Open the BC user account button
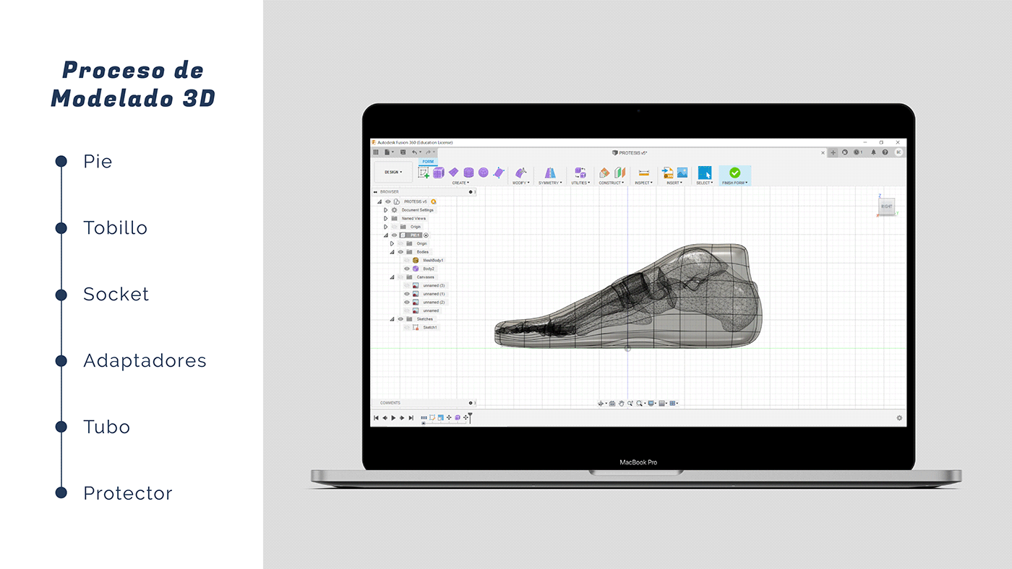The width and height of the screenshot is (1012, 569). pos(899,152)
